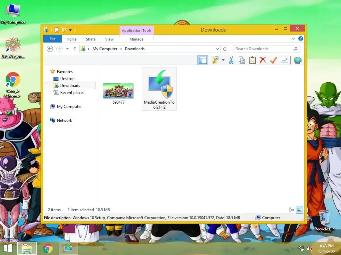
Task: Click the Downloads folder icon in title bar
Action: pyautogui.click(x=46, y=30)
